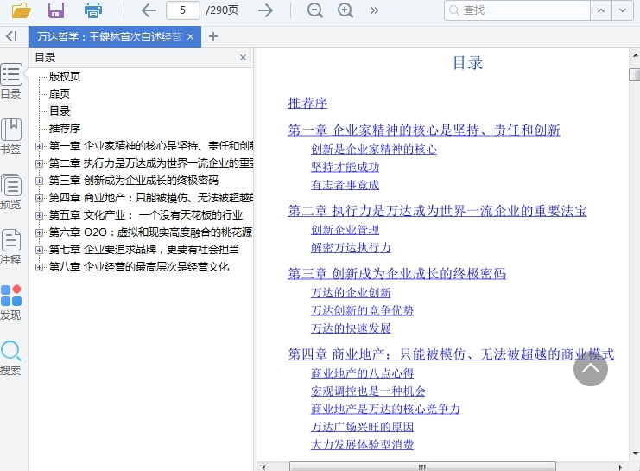The height and width of the screenshot is (471, 640).
Task: Click the open file folder icon
Action: 22,10
